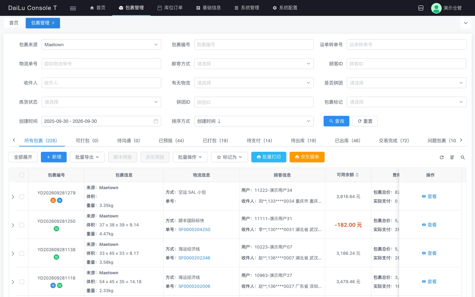Viewport: 475px width, 297px height.
Task: Open 系统配置 in top navigation
Action: pyautogui.click(x=285, y=8)
